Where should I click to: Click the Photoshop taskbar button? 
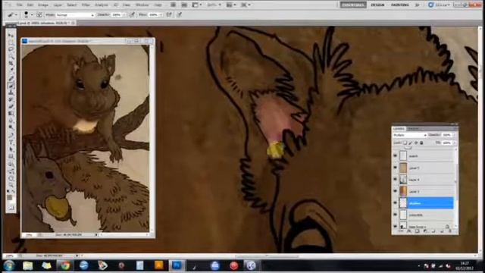click(x=177, y=265)
